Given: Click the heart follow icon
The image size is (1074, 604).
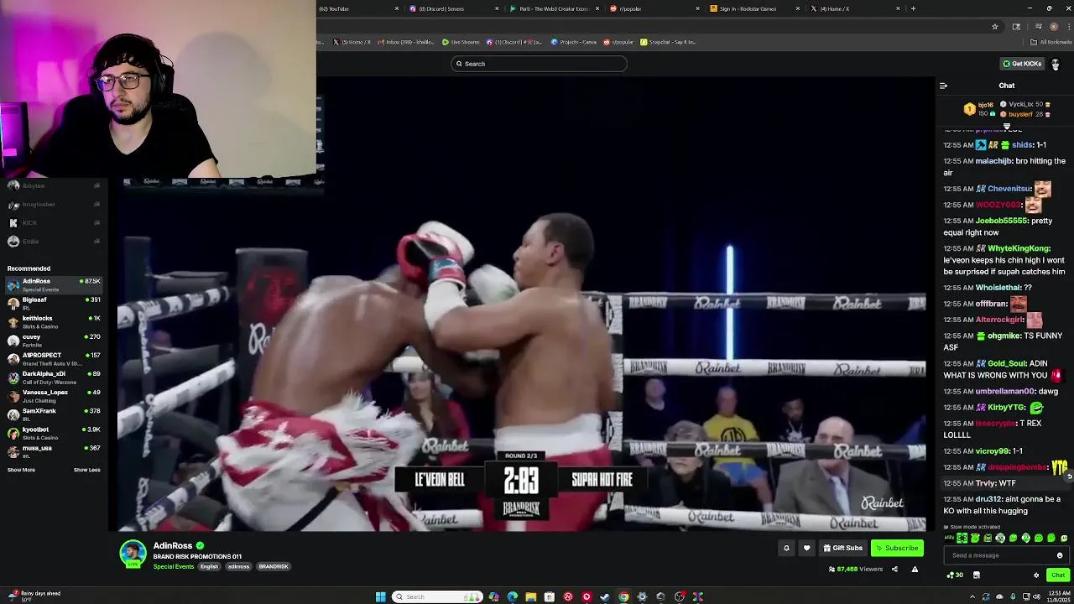Looking at the screenshot, I should (806, 548).
